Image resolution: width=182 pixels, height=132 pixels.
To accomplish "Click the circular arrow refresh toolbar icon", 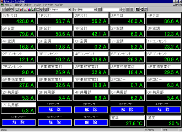I will [141, 9].
